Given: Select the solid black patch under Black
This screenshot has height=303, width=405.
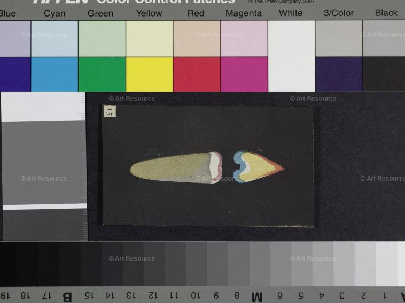Looking at the screenshot, I should pyautogui.click(x=384, y=74).
